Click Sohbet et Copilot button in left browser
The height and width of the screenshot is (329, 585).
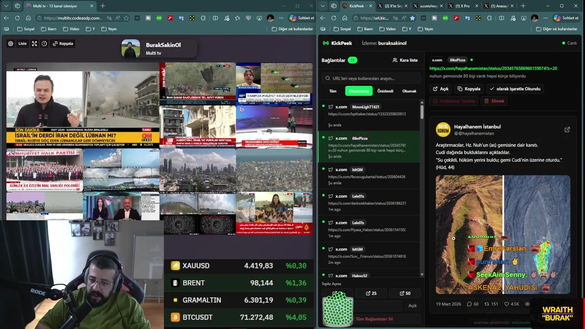click(302, 18)
